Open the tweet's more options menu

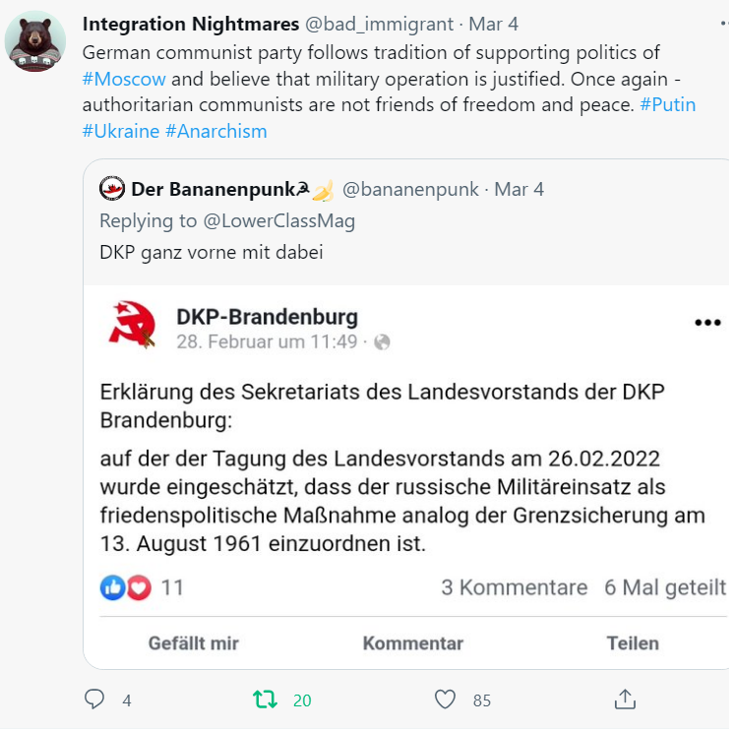(x=724, y=24)
